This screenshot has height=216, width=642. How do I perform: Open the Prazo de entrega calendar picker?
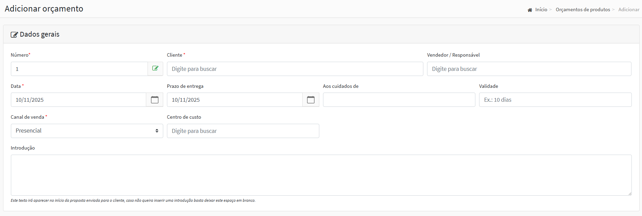click(x=311, y=100)
